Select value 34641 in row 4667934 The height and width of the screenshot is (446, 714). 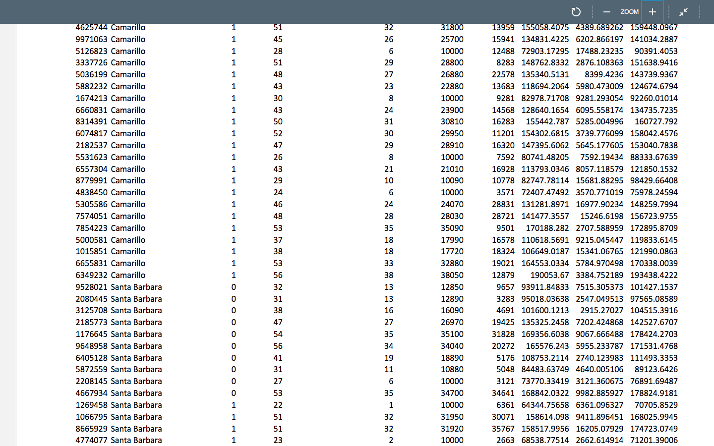503,393
